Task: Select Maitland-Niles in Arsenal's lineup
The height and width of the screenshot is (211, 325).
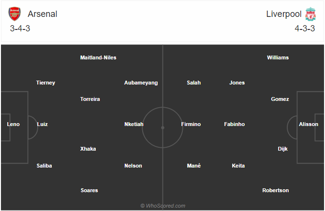Action: click(98, 57)
